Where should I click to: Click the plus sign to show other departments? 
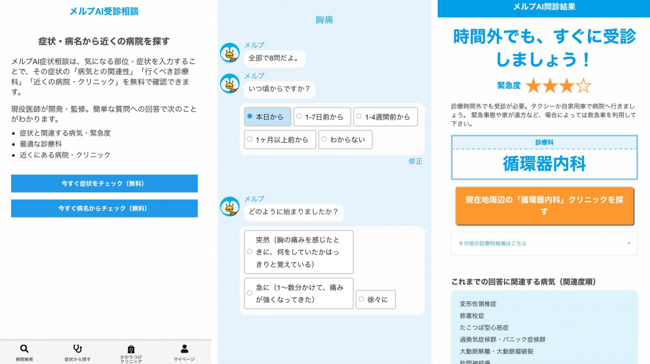click(629, 244)
